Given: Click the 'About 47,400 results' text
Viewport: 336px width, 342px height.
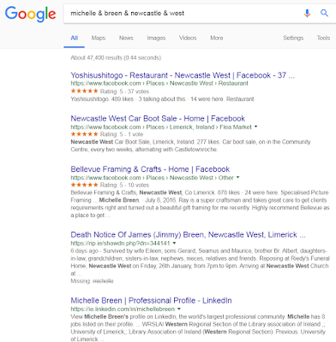Looking at the screenshot, I should pyautogui.click(x=116, y=58).
